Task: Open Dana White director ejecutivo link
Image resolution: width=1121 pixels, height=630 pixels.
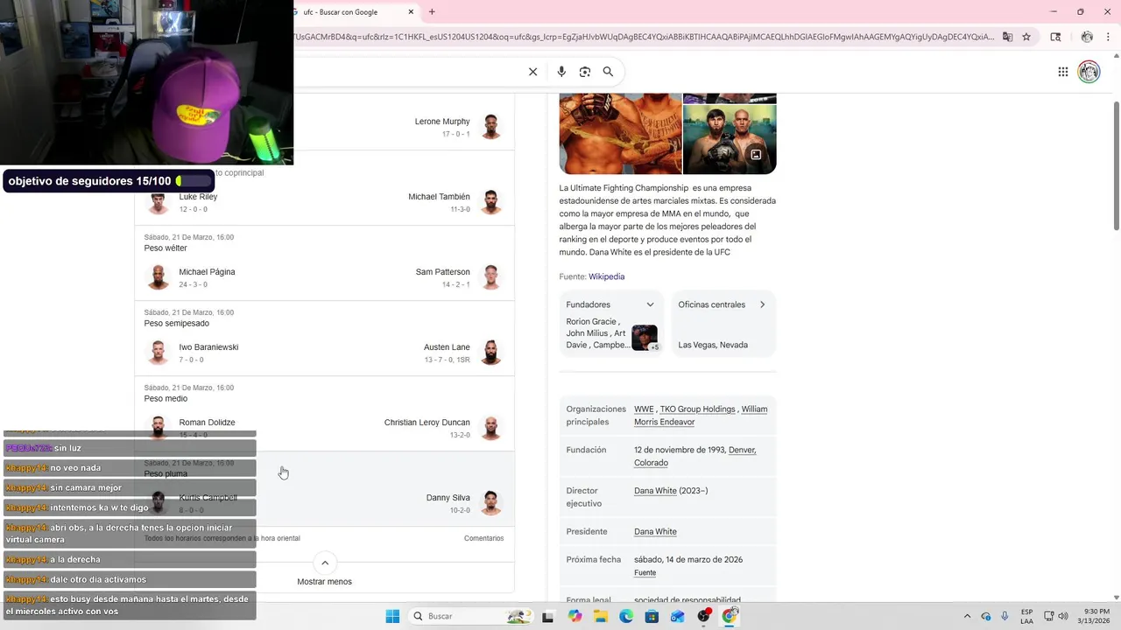Action: (655, 491)
